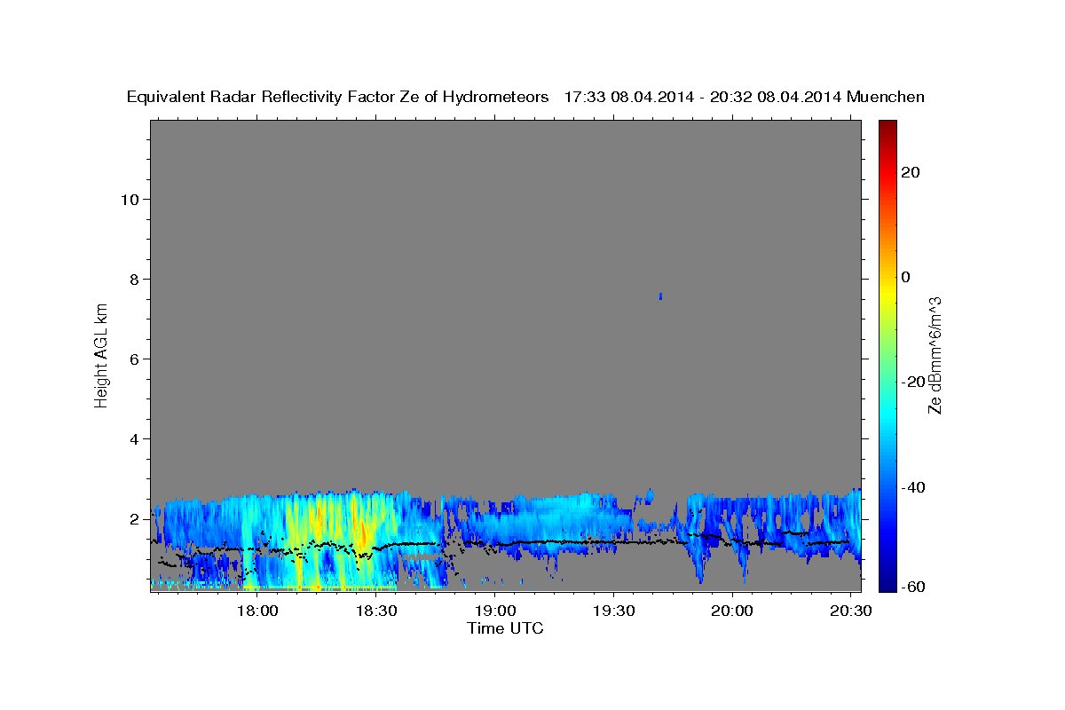Click the 'Time UTC' axis label
The height and width of the screenshot is (710, 1065).
click(x=505, y=628)
